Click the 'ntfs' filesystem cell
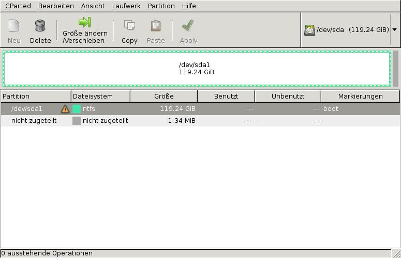The width and height of the screenshot is (401, 258). [x=89, y=109]
